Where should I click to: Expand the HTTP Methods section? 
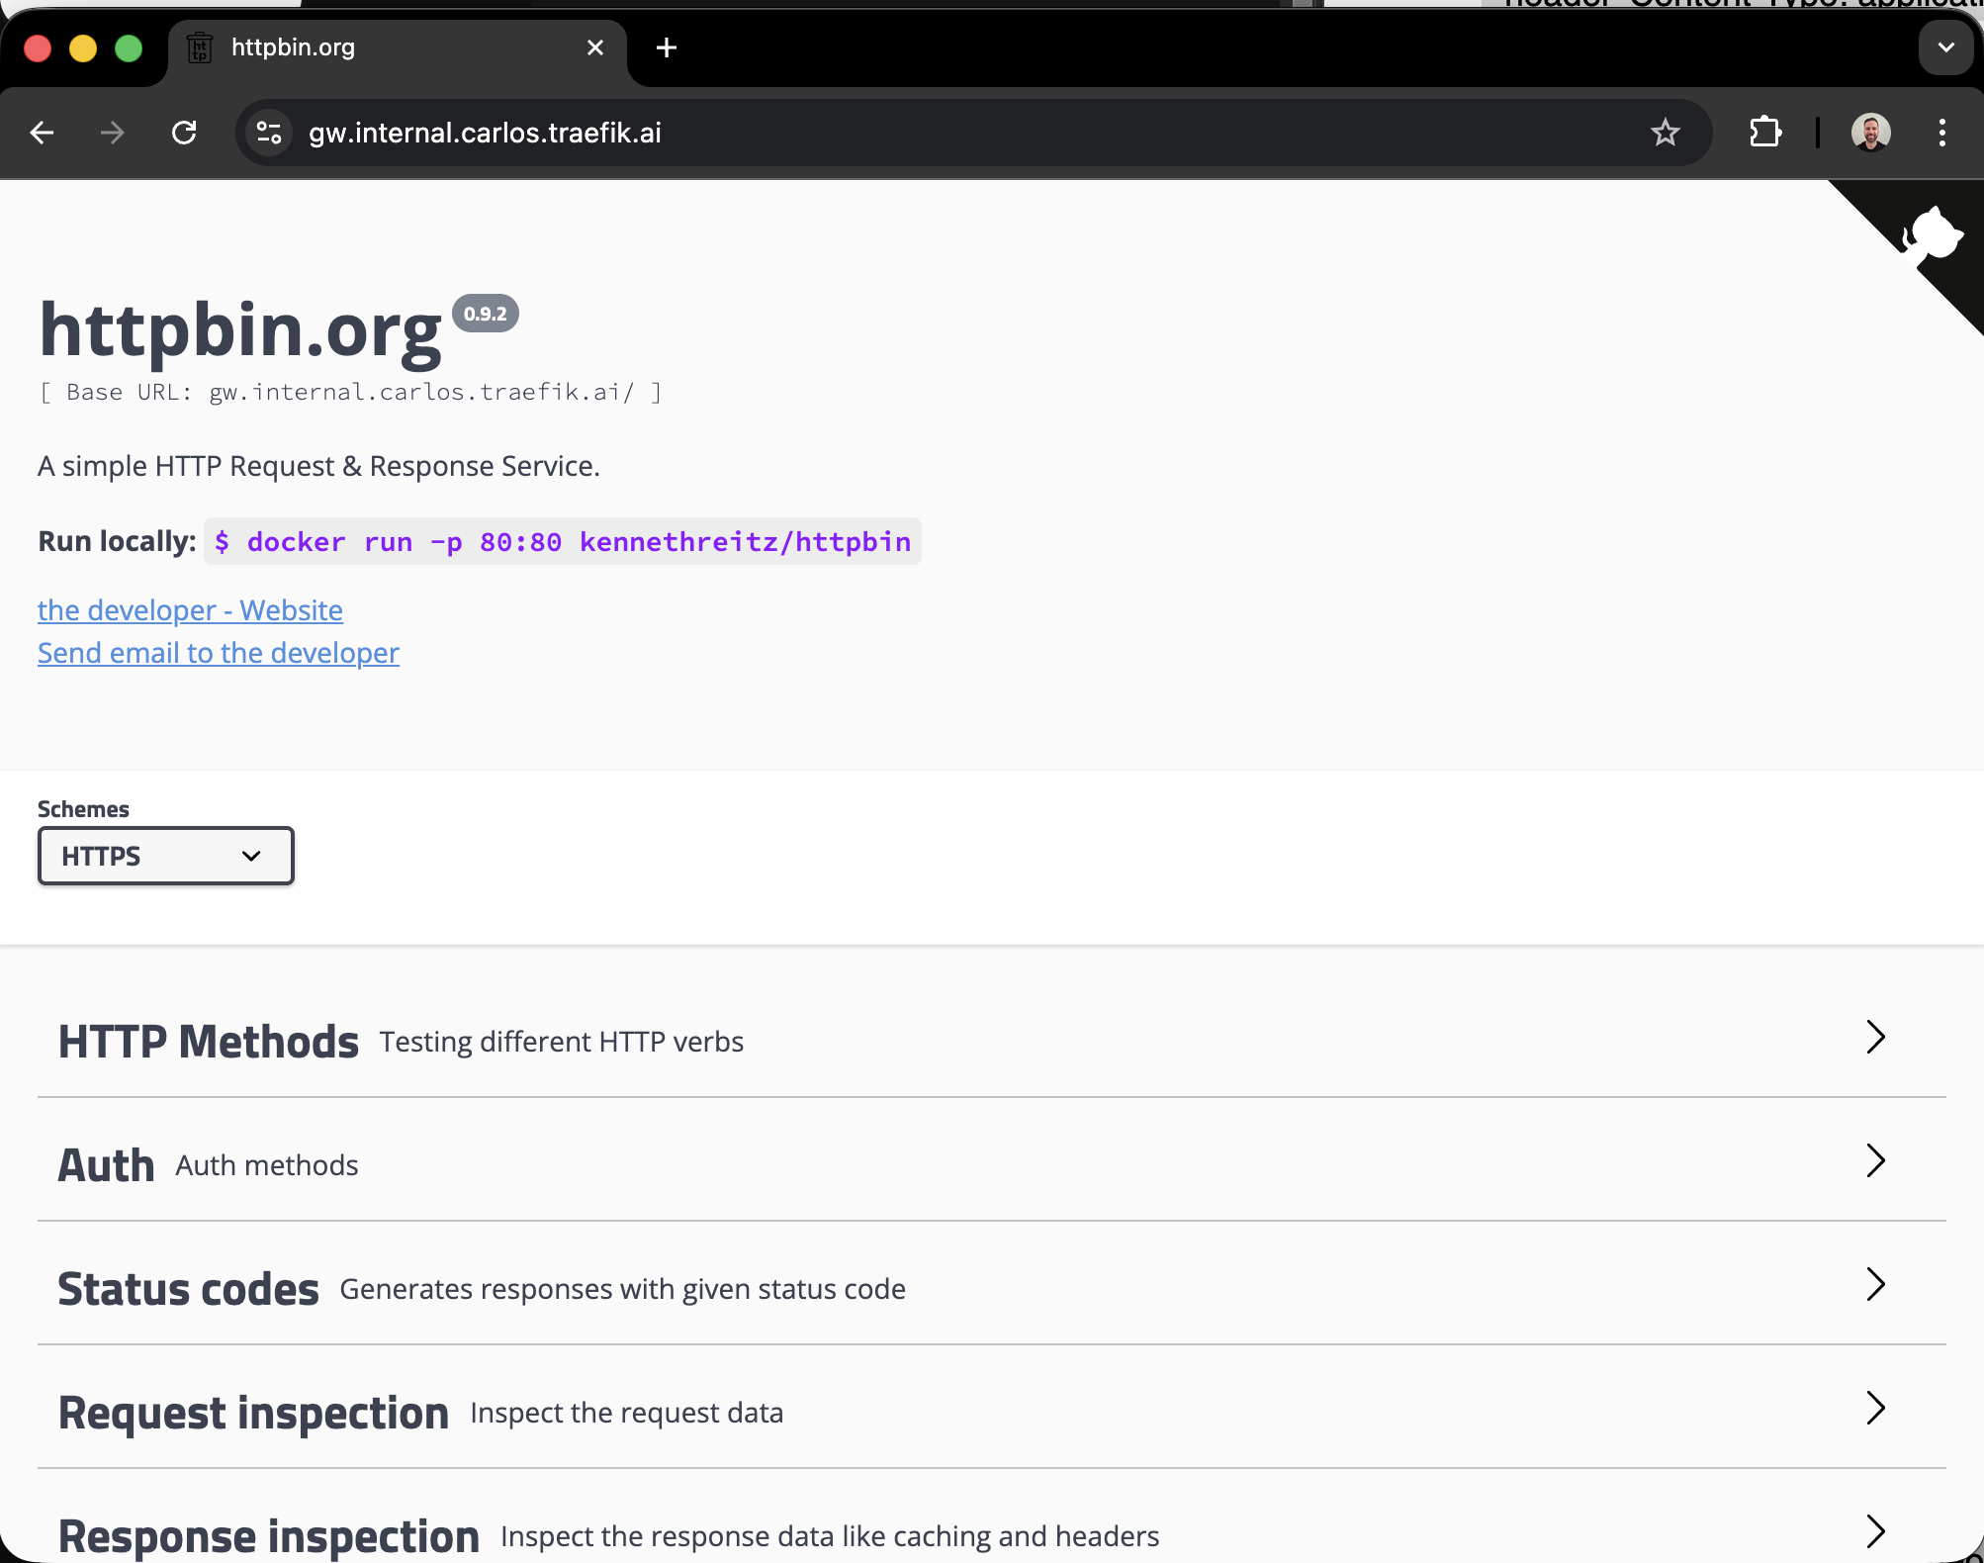click(x=1875, y=1038)
